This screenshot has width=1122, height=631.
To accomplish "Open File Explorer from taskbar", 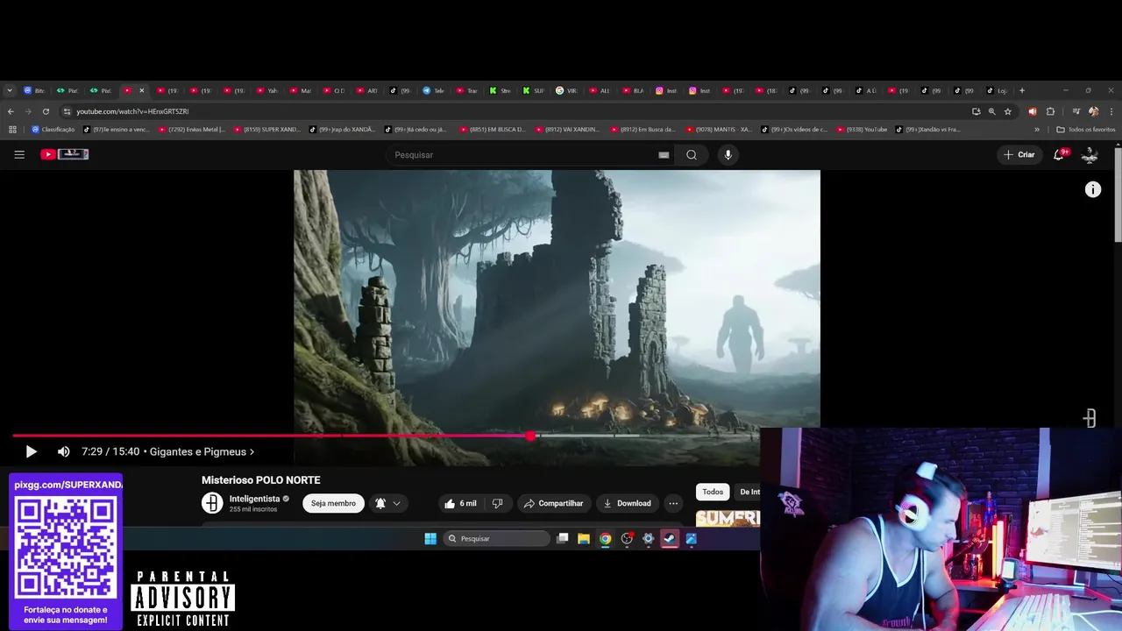I will tap(583, 538).
